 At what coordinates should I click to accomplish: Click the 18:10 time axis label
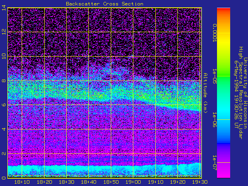pyautogui.click(x=22, y=182)
